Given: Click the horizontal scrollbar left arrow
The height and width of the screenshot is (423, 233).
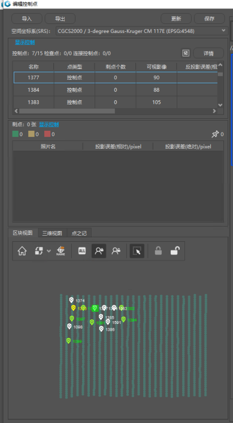Looking at the screenshot, I should (16, 111).
